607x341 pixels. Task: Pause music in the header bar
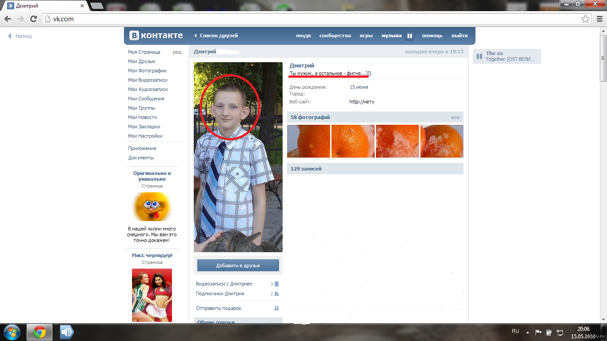[x=410, y=36]
